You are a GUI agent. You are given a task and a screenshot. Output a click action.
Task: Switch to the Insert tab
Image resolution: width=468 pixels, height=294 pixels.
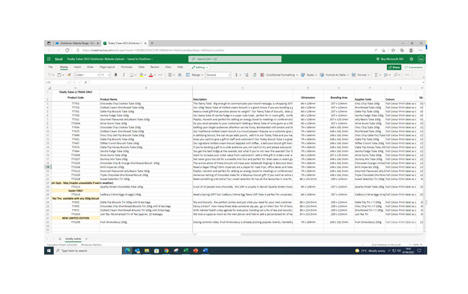78,67
